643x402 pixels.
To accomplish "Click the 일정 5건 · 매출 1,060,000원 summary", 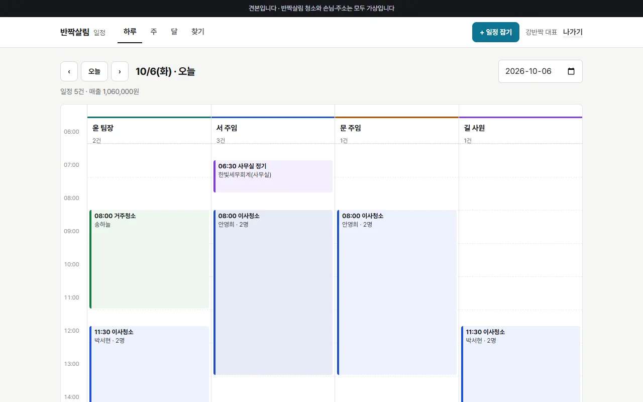I will [x=99, y=91].
